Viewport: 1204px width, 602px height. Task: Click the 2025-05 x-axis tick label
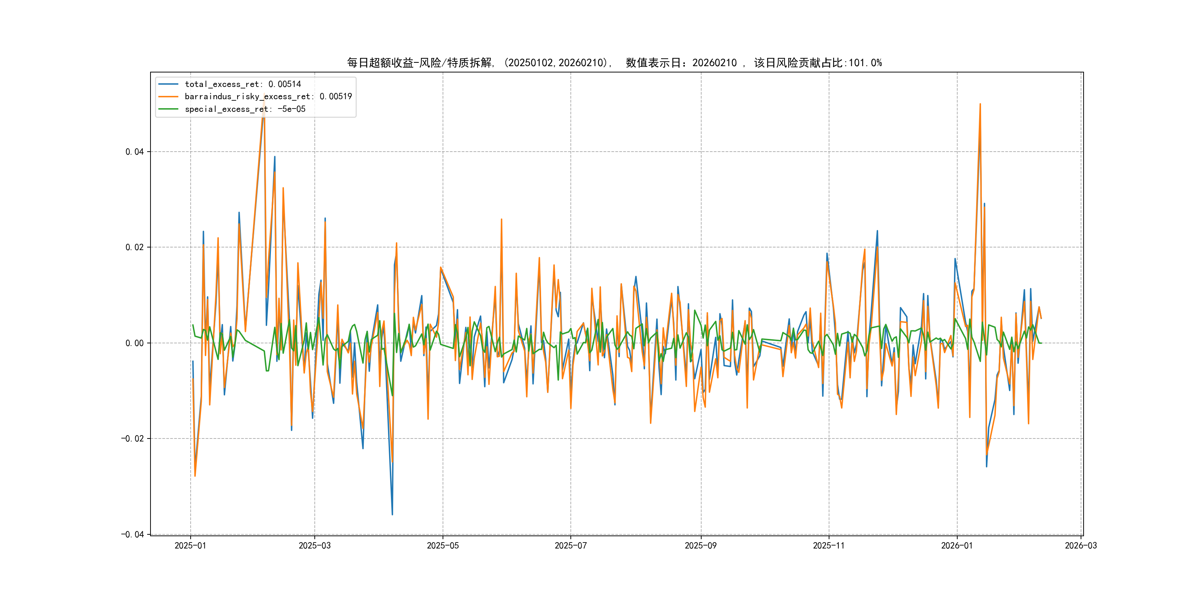(443, 546)
